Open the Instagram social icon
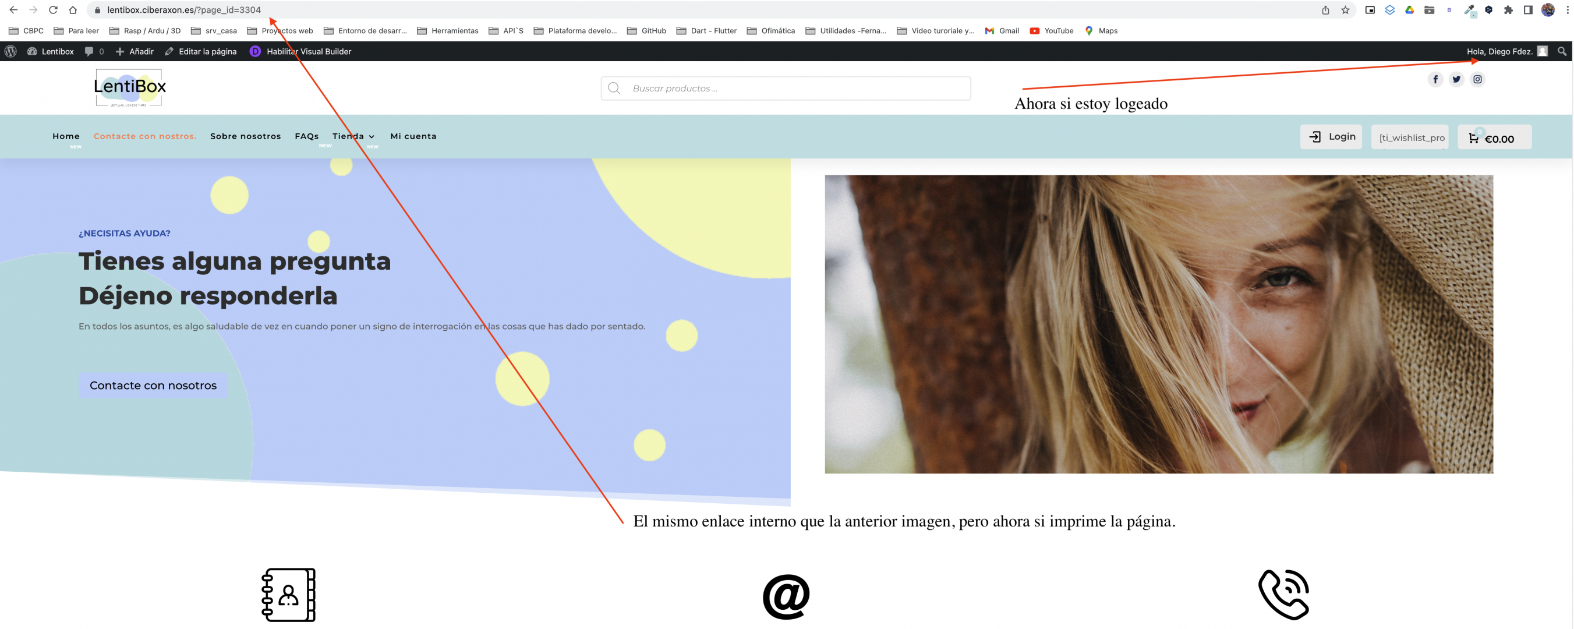The height and width of the screenshot is (629, 1574). coord(1477,79)
